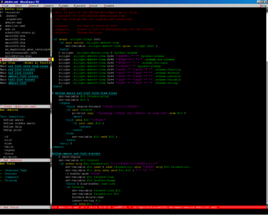Click the Buffer List header text
Viewport: 268px width, 215px height.
pos(14,9)
